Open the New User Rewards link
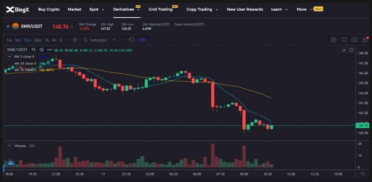This screenshot has height=182, width=372. point(245,9)
